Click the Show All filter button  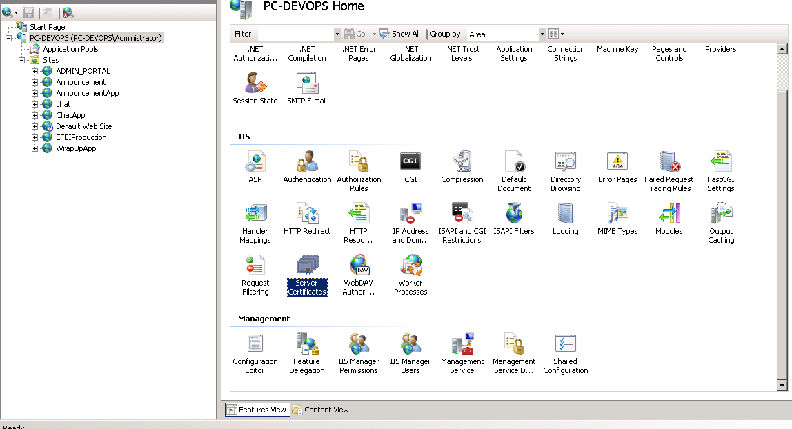point(400,34)
